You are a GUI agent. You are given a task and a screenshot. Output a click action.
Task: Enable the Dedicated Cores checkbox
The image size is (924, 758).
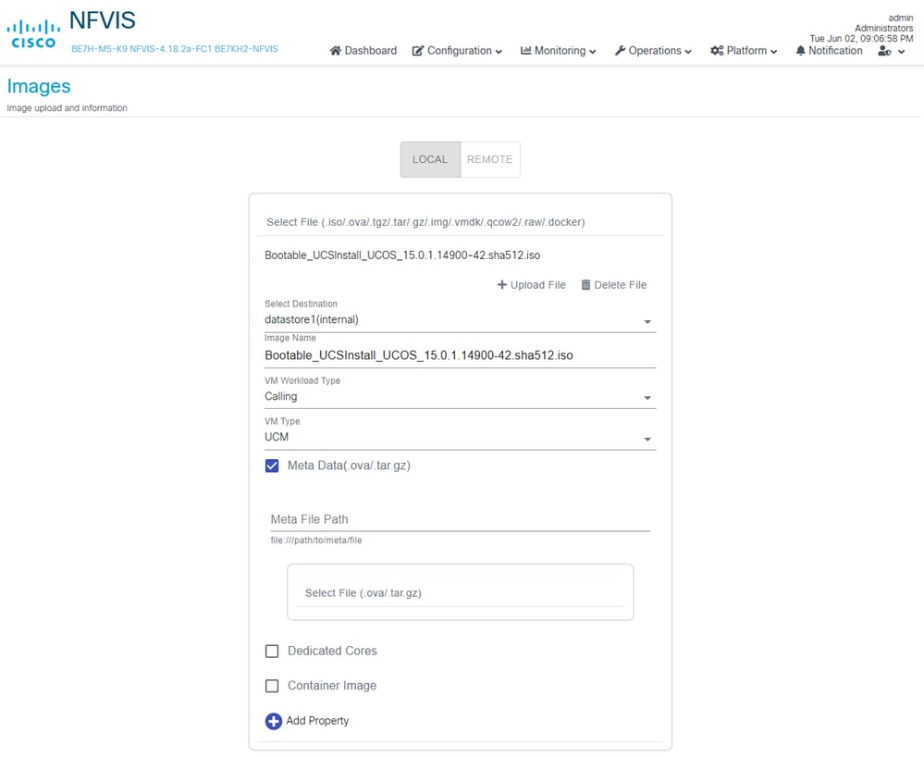pos(272,652)
